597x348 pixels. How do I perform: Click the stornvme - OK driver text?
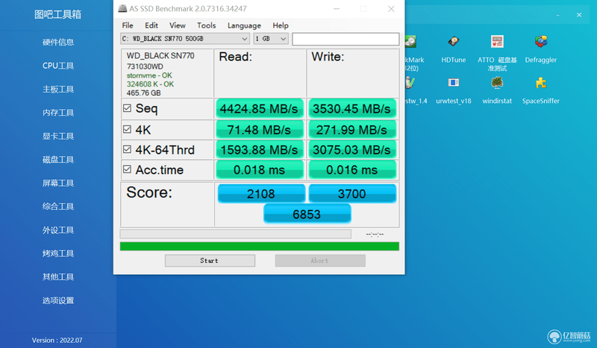coord(149,75)
